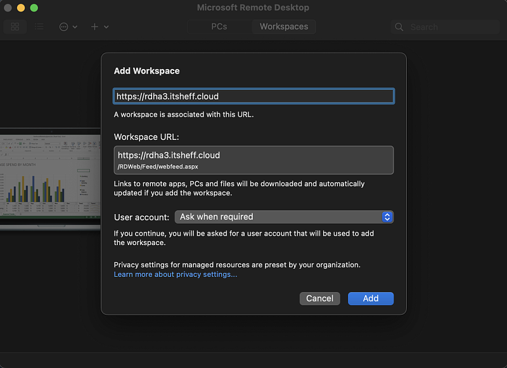Zoom window with green traffic light
Image resolution: width=507 pixels, height=368 pixels.
point(34,8)
